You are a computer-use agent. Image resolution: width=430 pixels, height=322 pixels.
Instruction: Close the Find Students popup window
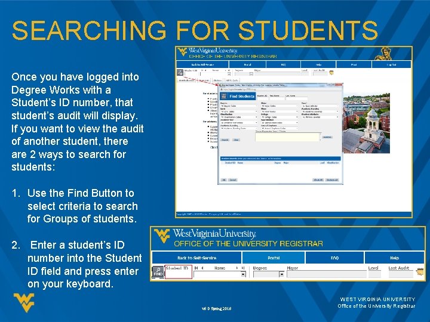(339, 85)
